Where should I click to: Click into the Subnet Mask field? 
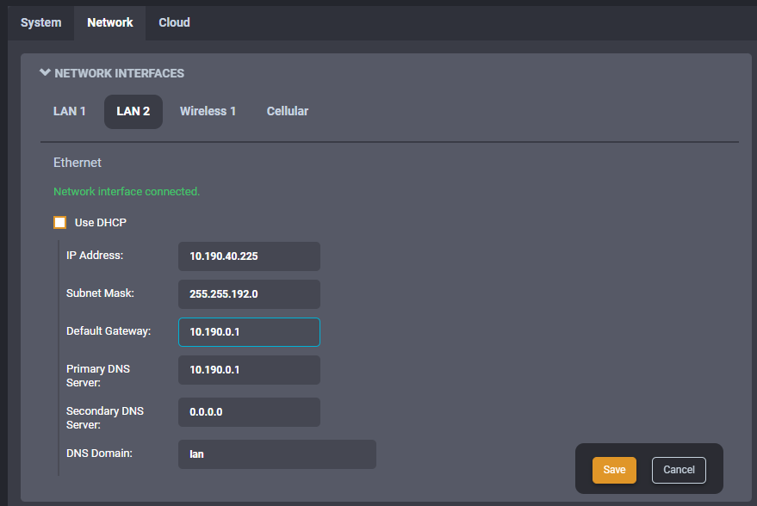(249, 294)
